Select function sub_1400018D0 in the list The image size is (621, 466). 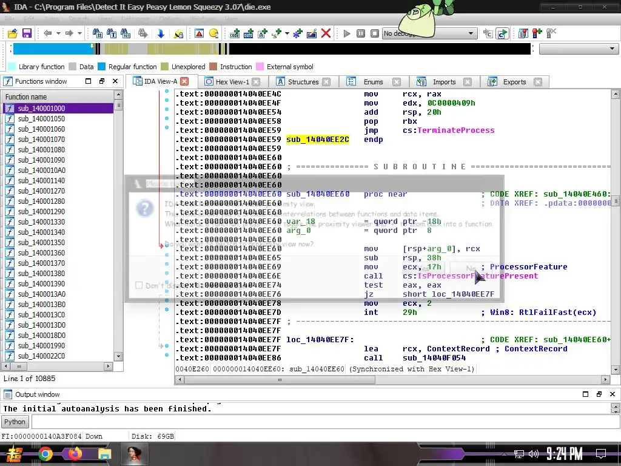point(58,335)
